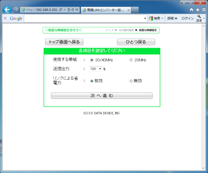Close the 無線LANコンバーター tab

pyautogui.click(x=128, y=10)
